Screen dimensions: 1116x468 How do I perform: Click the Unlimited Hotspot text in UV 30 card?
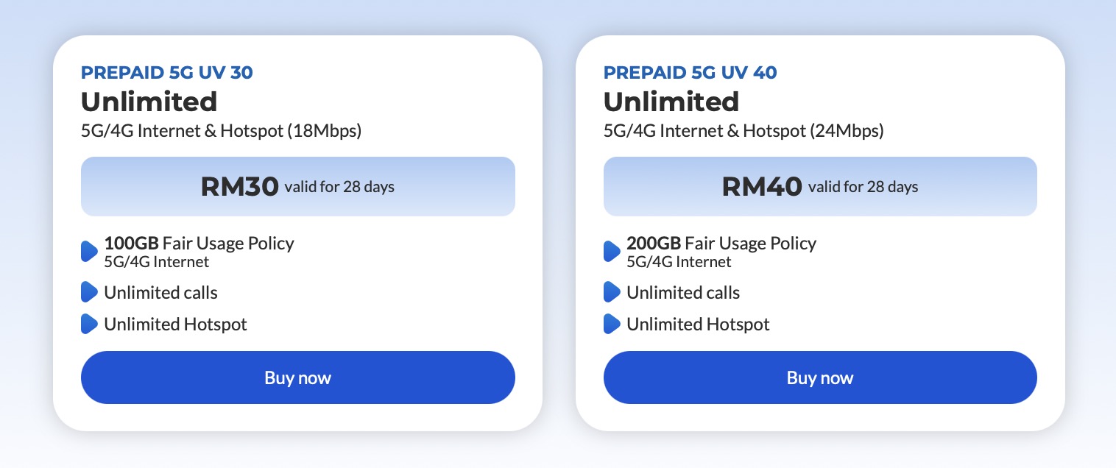tap(176, 325)
